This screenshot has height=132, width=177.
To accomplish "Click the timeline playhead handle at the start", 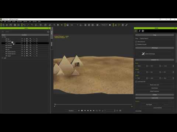I will pyautogui.click(x=55, y=104).
